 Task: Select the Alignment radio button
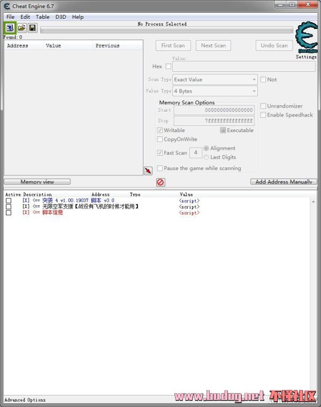[206, 148]
